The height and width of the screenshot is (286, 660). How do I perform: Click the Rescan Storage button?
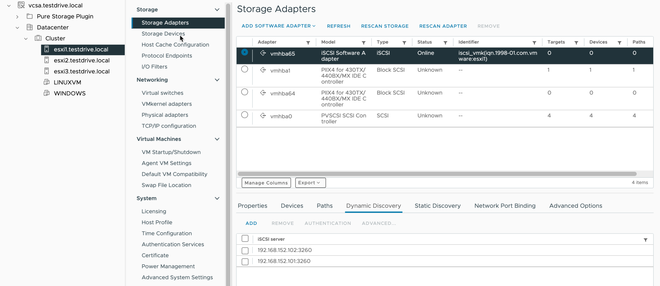point(384,26)
